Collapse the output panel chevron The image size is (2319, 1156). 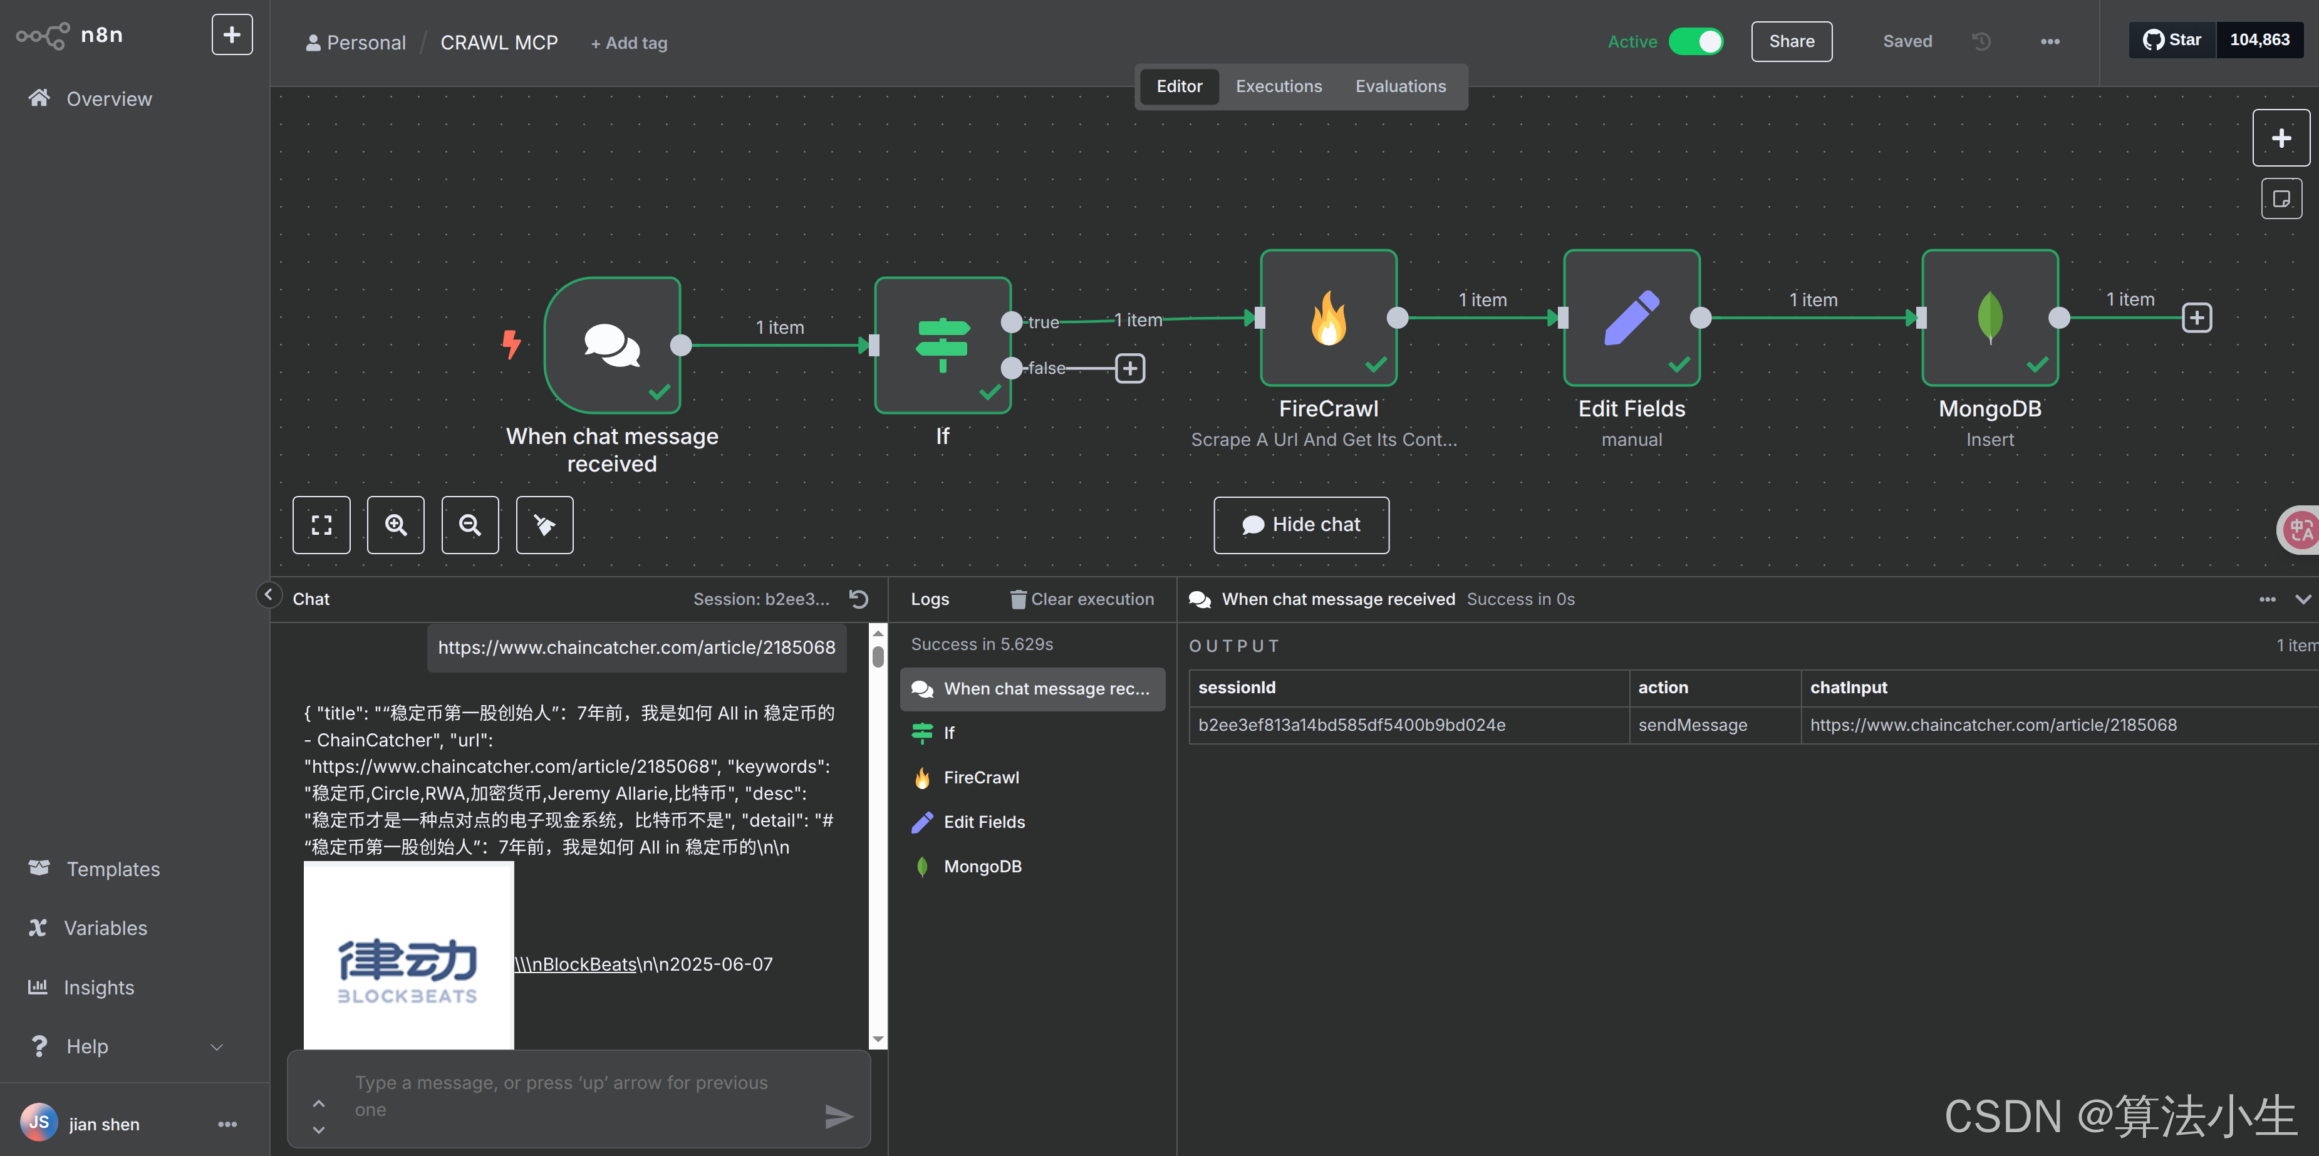point(2302,599)
